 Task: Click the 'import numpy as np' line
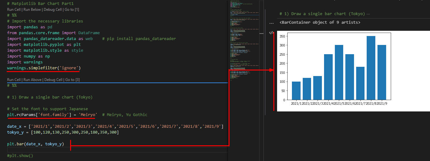click(28, 56)
